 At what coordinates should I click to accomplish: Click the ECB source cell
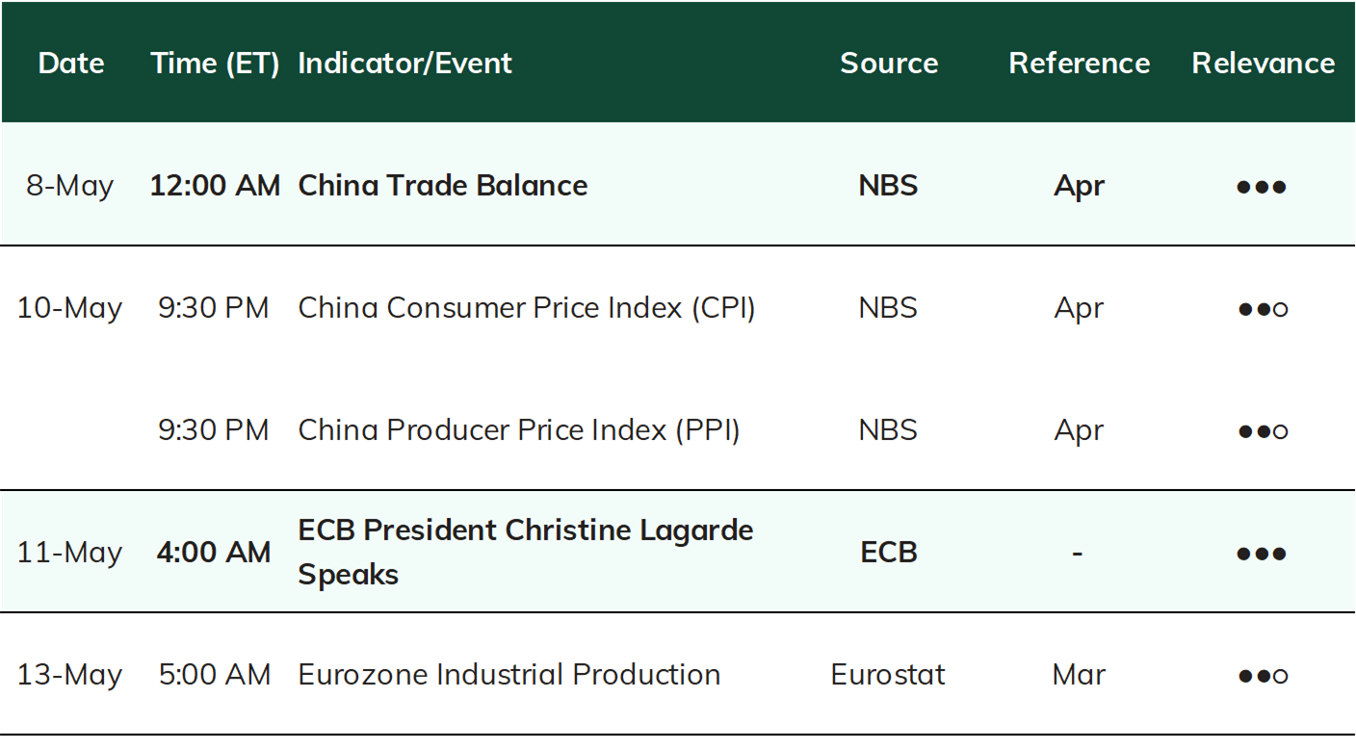[889, 553]
